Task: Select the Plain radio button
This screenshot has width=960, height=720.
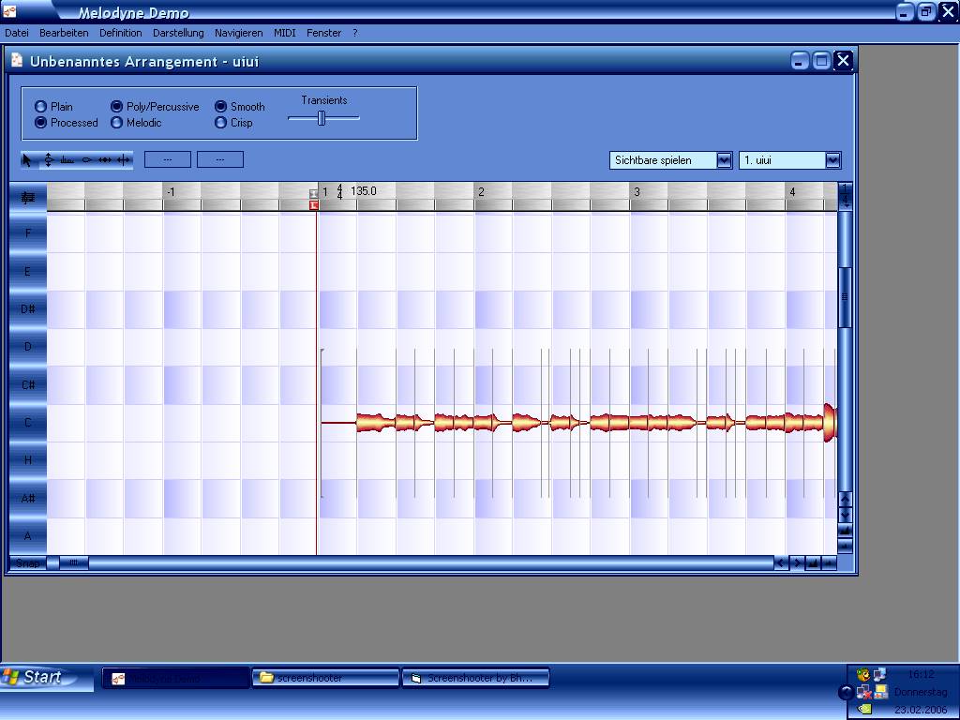Action: [41, 107]
